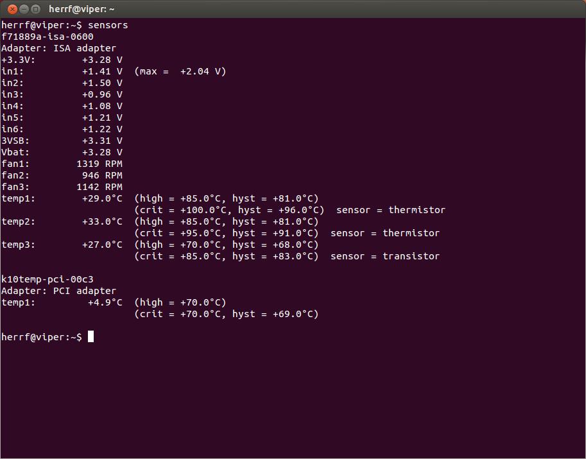Click the fan1 1319 RPM reading
This screenshot has height=459, width=586.
click(99, 164)
